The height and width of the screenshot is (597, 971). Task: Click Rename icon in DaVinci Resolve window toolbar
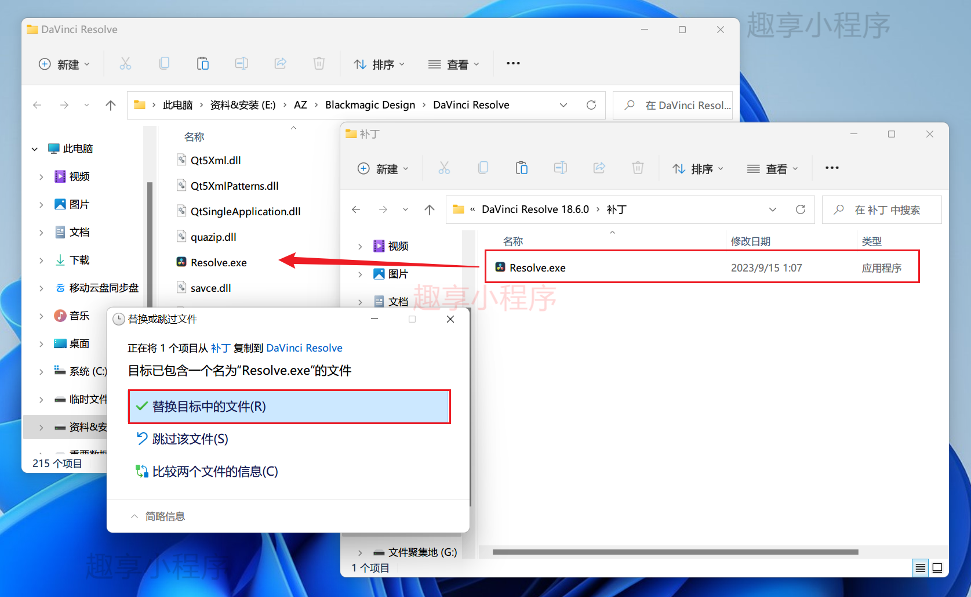pyautogui.click(x=242, y=64)
